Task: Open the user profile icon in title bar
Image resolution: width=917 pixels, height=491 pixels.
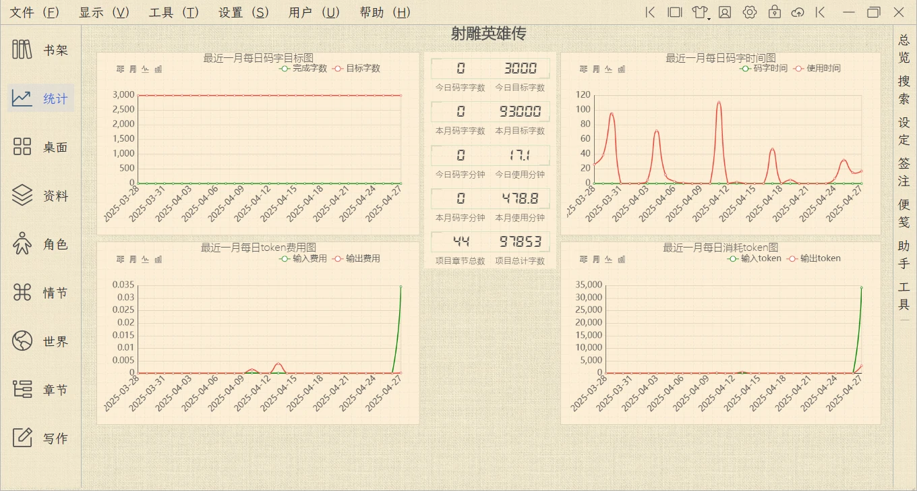Action: pos(725,12)
